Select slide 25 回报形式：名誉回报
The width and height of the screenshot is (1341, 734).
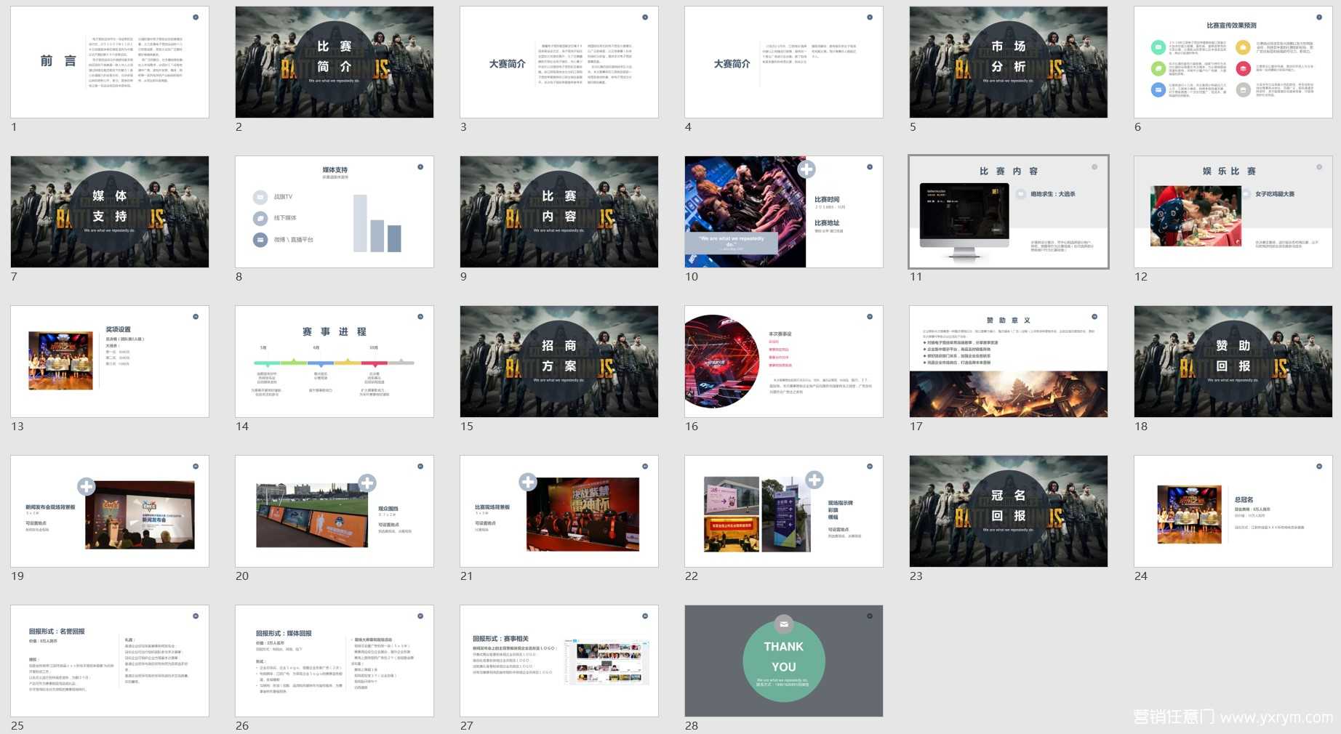click(110, 661)
